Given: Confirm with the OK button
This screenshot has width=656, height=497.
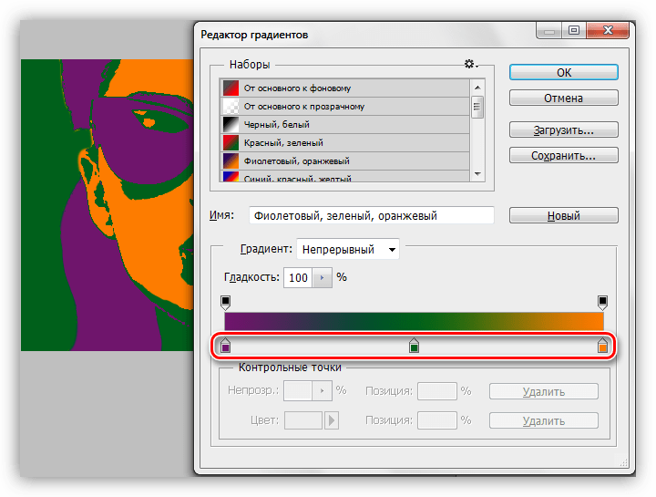Looking at the screenshot, I should click(564, 72).
